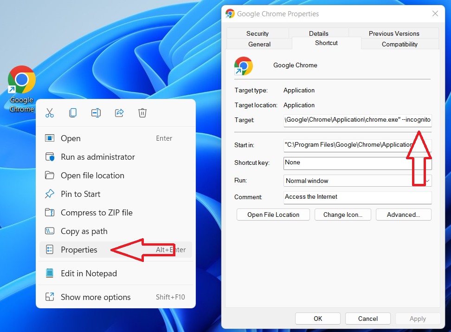Click the Open File Location button
The width and height of the screenshot is (451, 332).
(x=273, y=215)
